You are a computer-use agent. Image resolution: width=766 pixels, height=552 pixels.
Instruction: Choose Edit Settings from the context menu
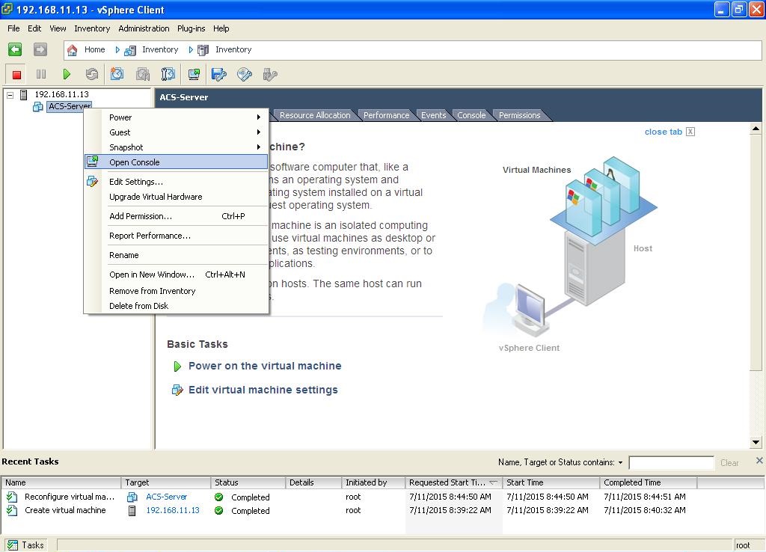coord(136,182)
